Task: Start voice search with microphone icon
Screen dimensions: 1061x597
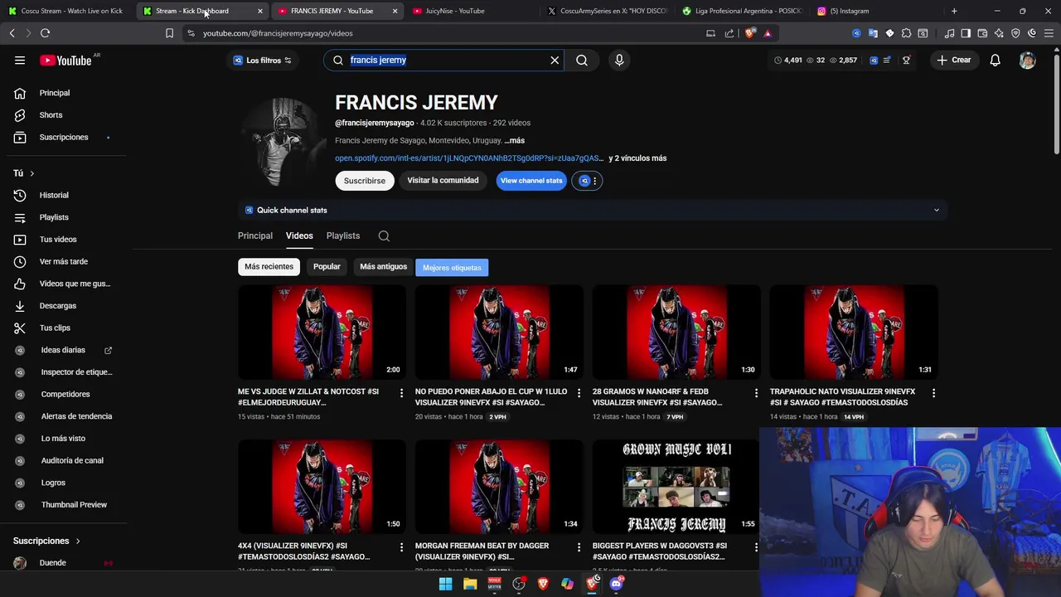Action: 619,60
